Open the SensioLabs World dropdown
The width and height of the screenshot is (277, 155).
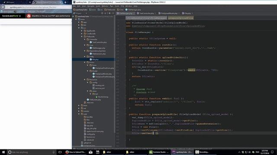(x=11, y=16)
